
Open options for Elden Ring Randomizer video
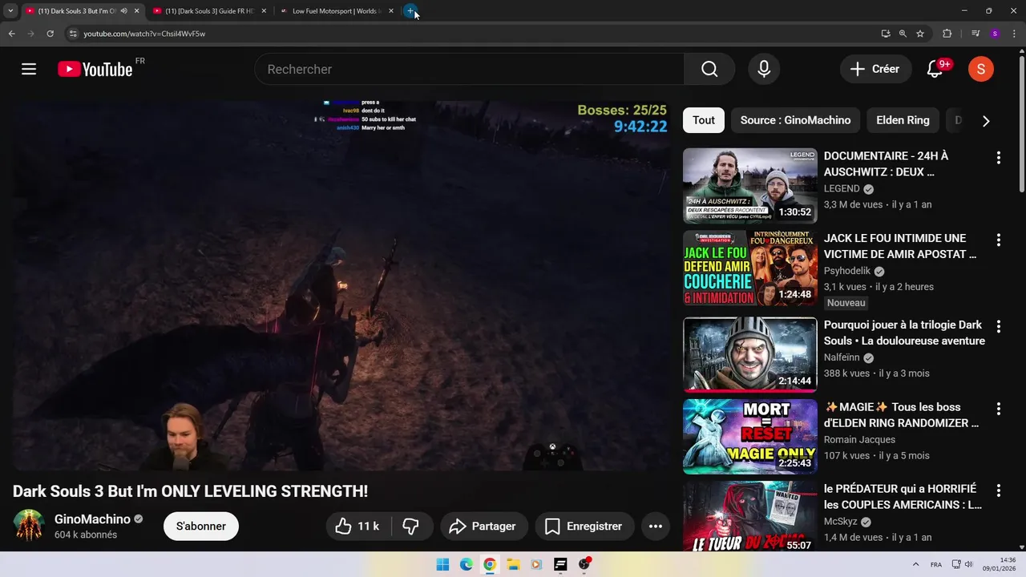(998, 409)
